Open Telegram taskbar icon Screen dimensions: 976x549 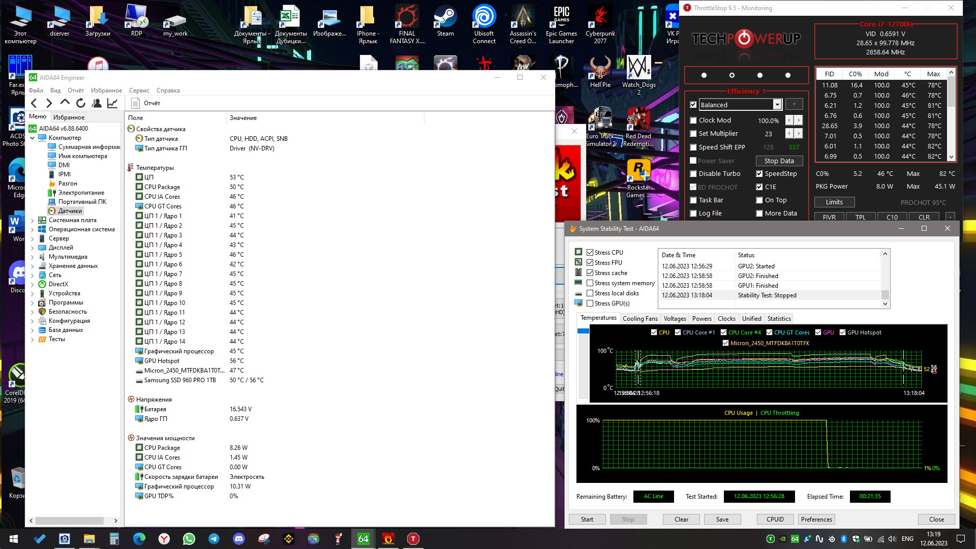tap(213, 539)
